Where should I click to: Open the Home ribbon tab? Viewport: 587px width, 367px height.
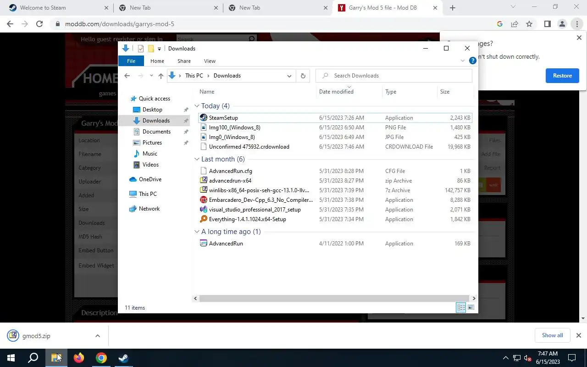click(157, 61)
